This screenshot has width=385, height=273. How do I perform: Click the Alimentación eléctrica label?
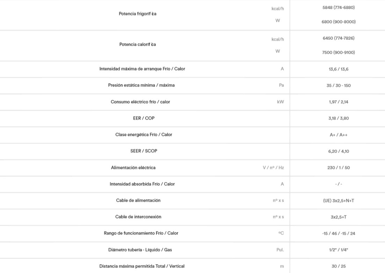tap(133, 168)
